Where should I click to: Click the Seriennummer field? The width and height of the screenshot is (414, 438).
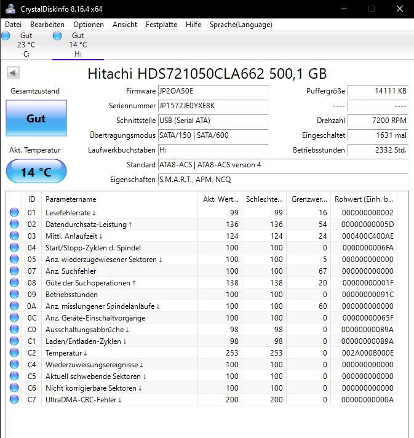[213, 106]
